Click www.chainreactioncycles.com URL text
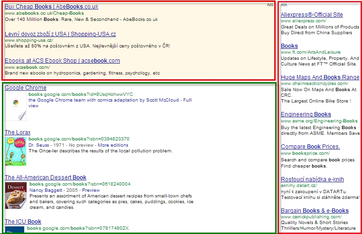The image size is (362, 234). [x=315, y=84]
